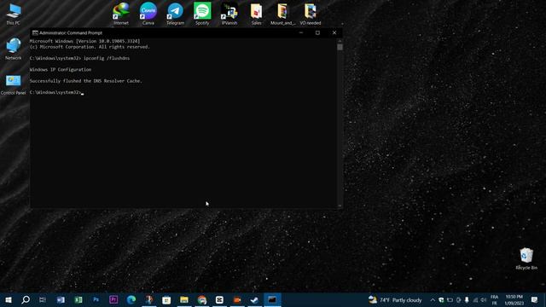Click the 'ipconfig /flushdns' command line
The height and width of the screenshot is (307, 546).
[x=107, y=58]
